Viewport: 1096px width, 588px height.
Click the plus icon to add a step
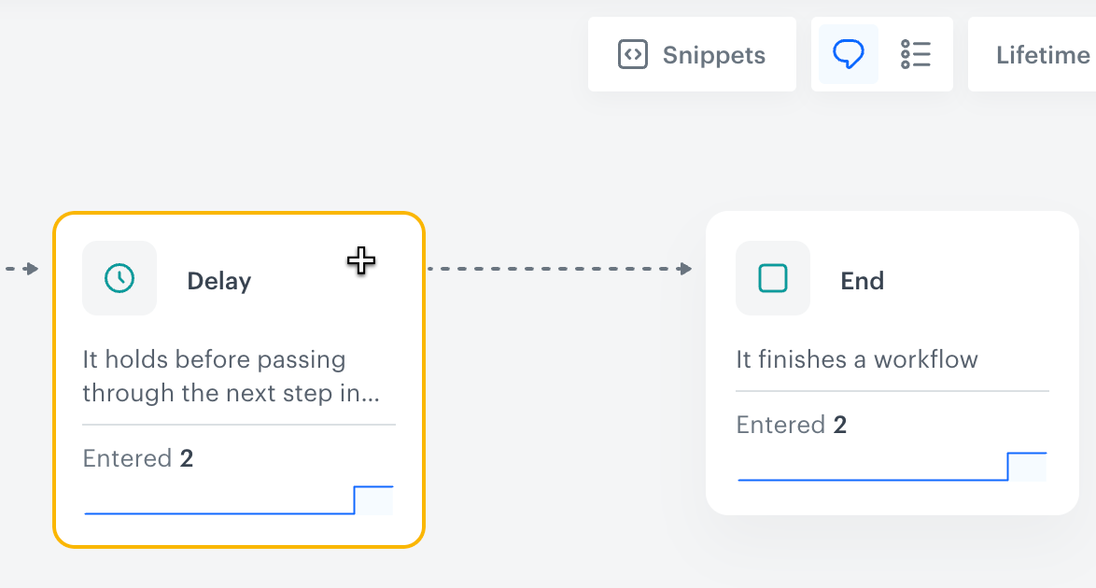pos(360,262)
